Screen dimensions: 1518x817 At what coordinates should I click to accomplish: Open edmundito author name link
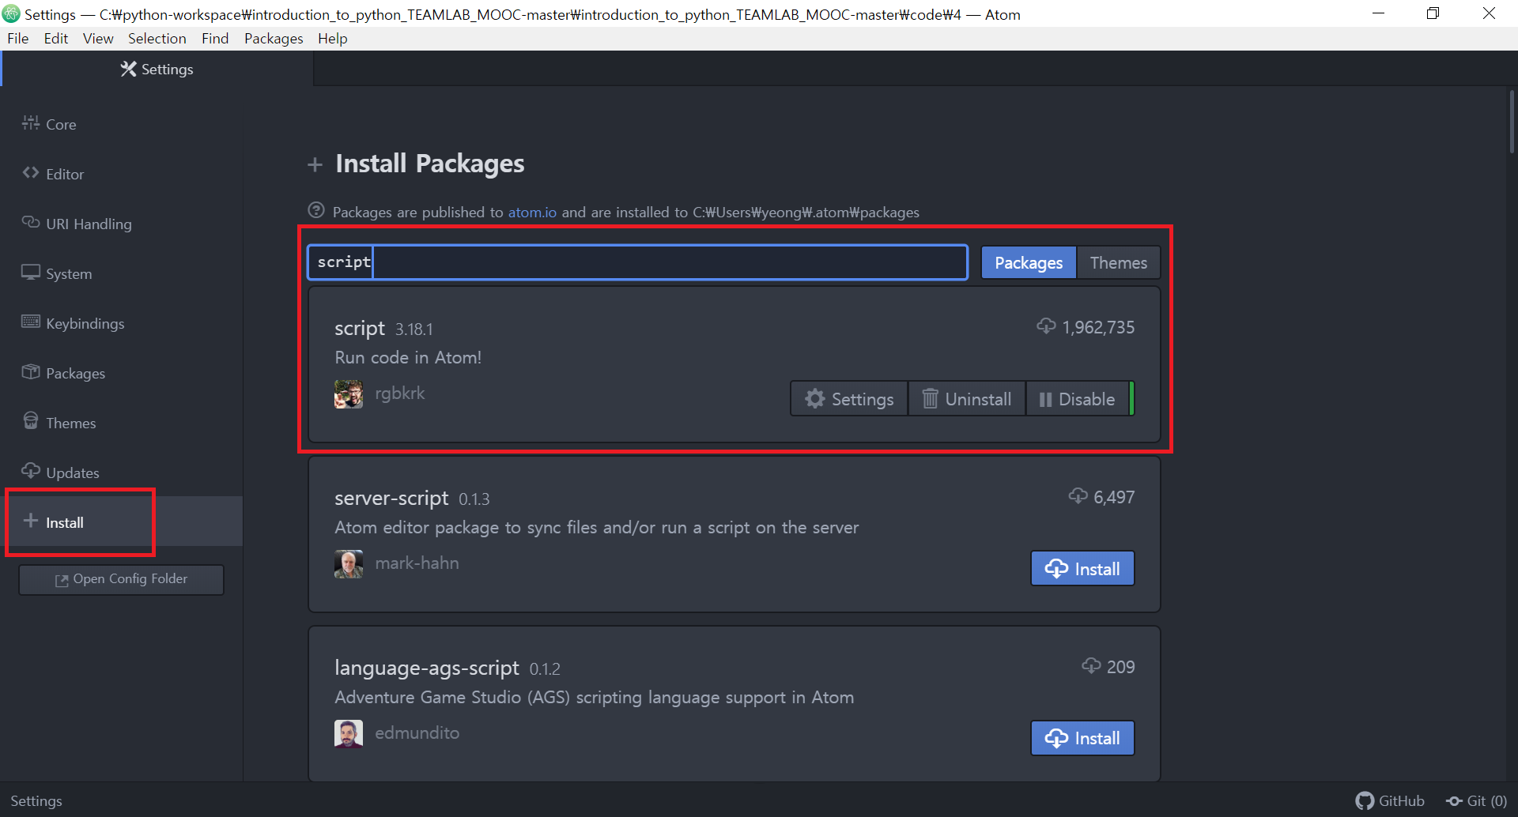pos(417,732)
